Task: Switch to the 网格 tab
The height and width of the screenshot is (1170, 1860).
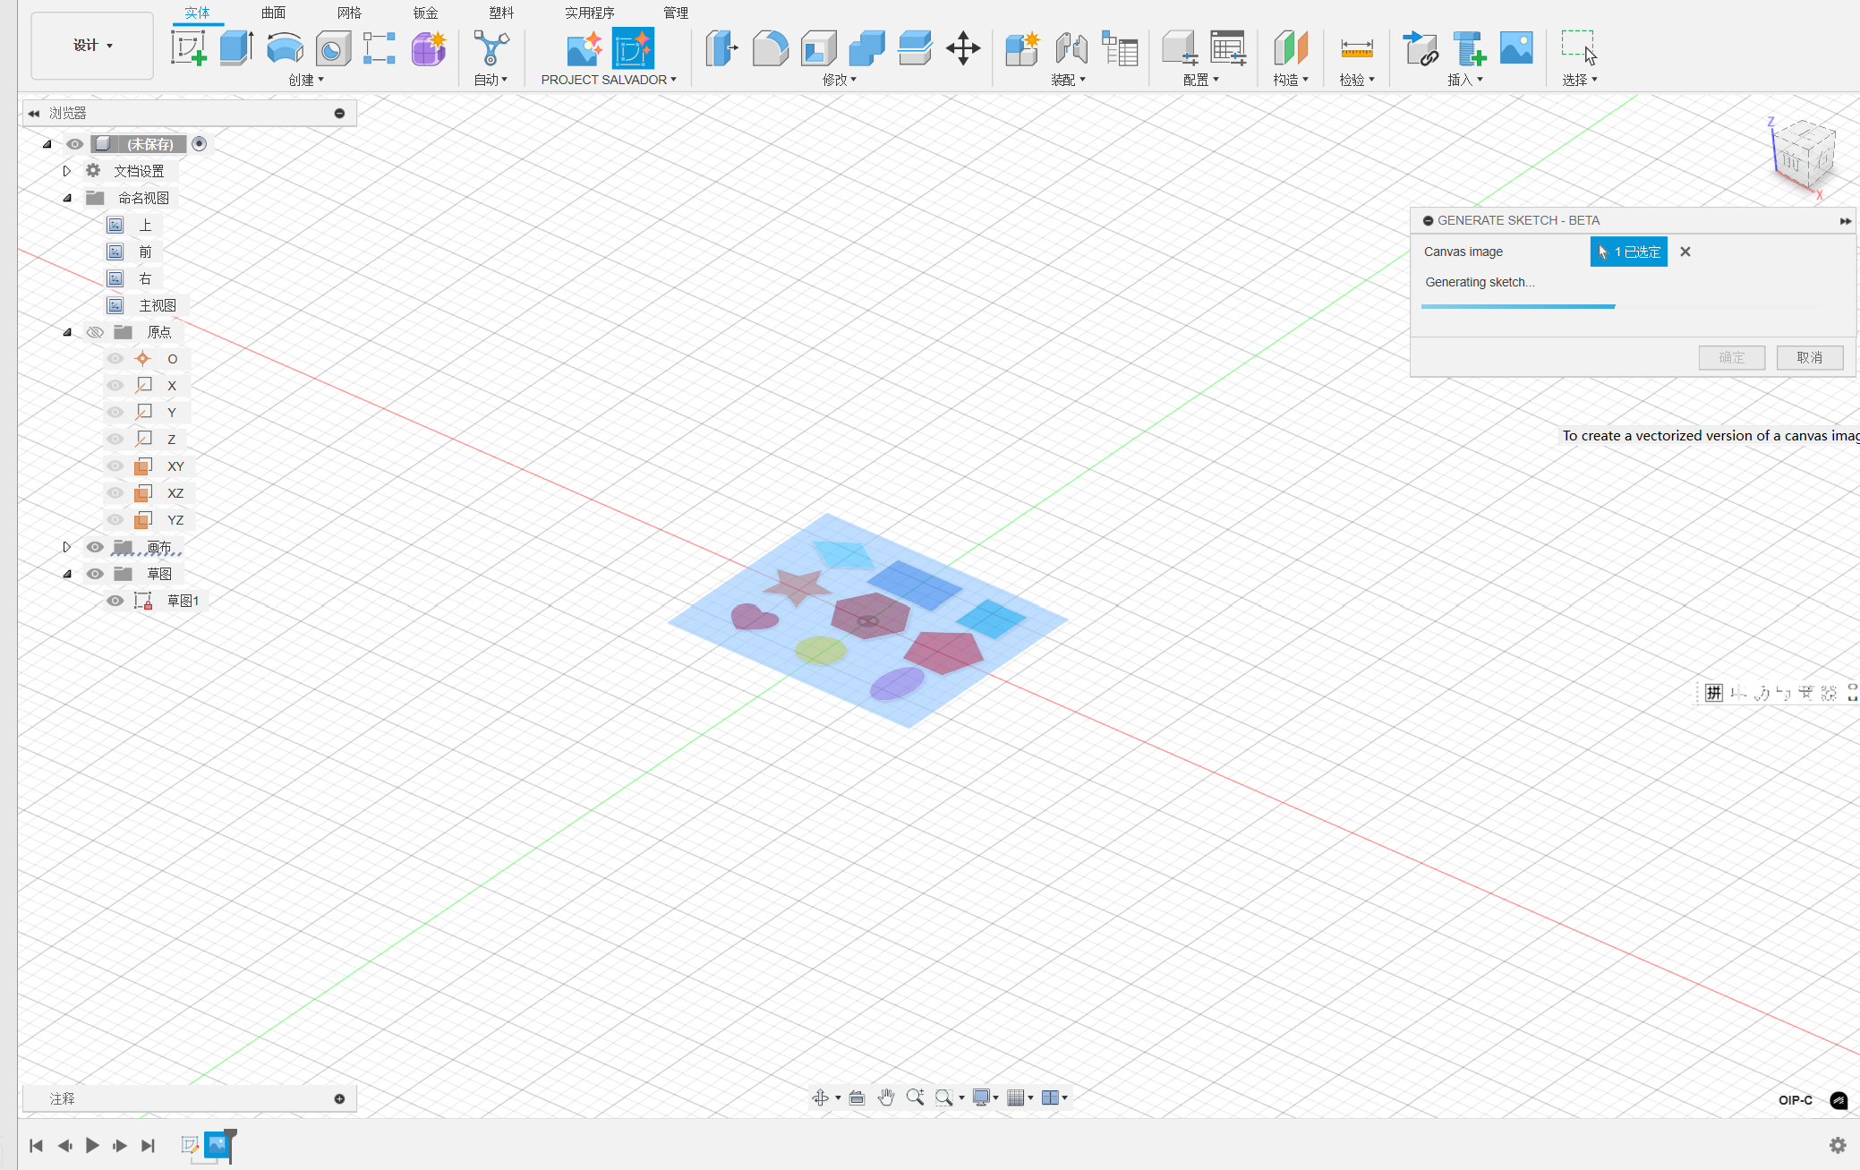Action: (x=350, y=13)
